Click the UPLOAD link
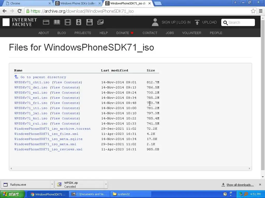265x198 pixels. tap(209, 22)
